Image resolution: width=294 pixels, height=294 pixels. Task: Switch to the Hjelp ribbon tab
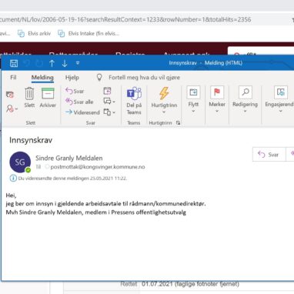72,78
